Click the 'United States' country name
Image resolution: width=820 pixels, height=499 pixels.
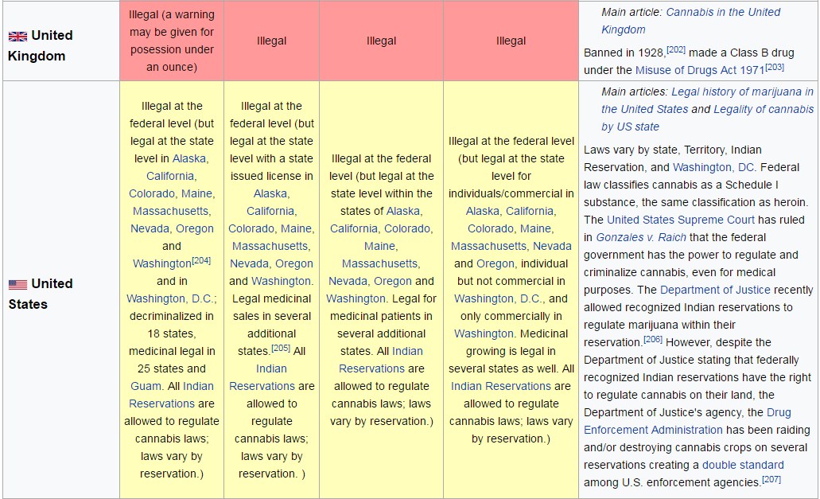[41, 294]
